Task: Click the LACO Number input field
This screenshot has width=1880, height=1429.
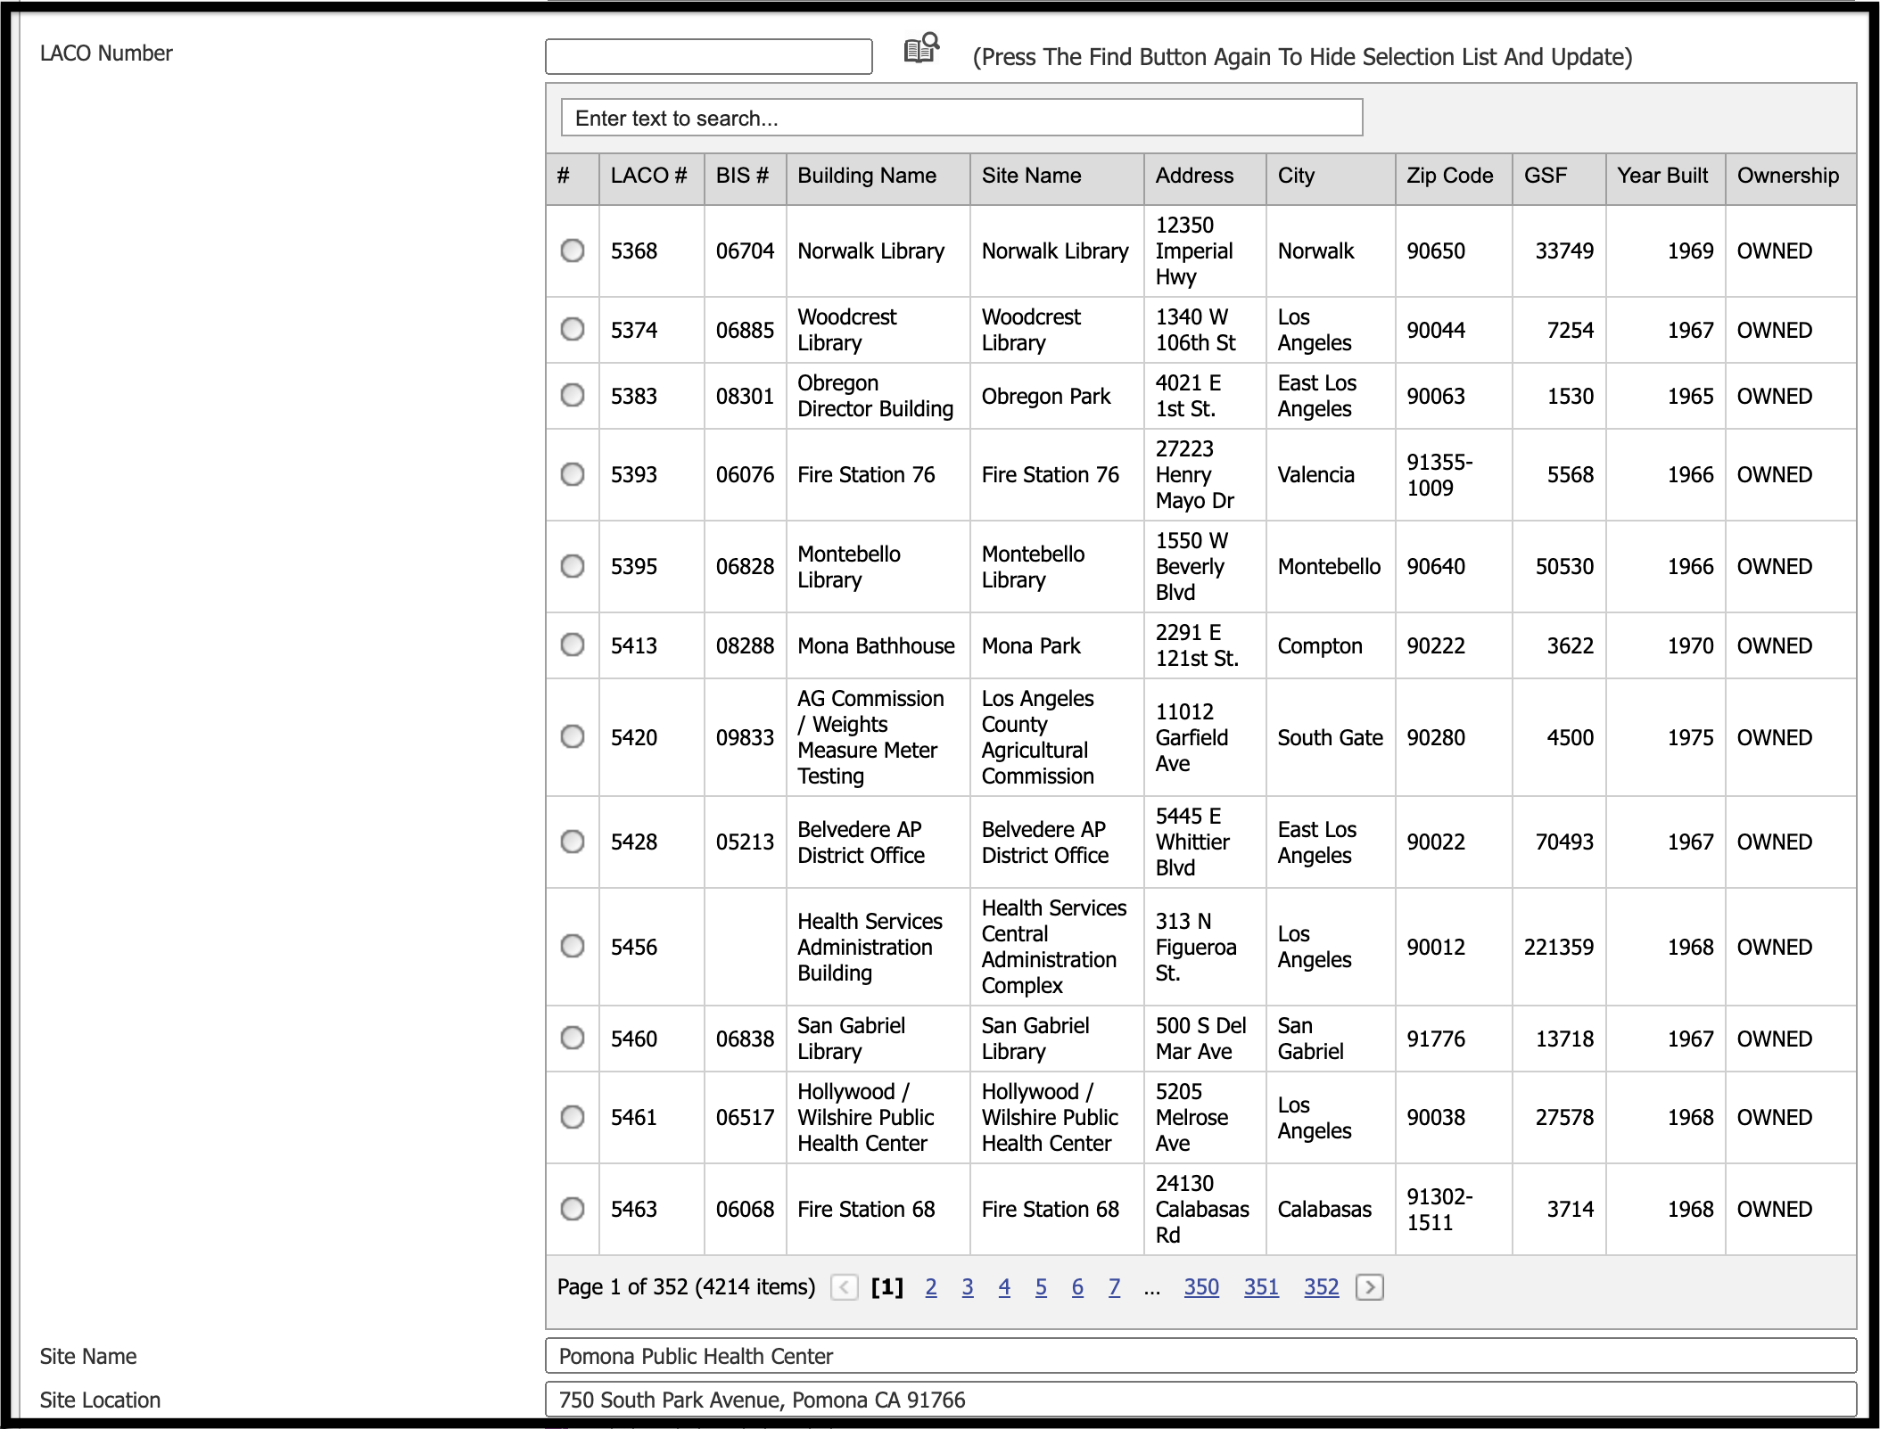Action: point(709,56)
